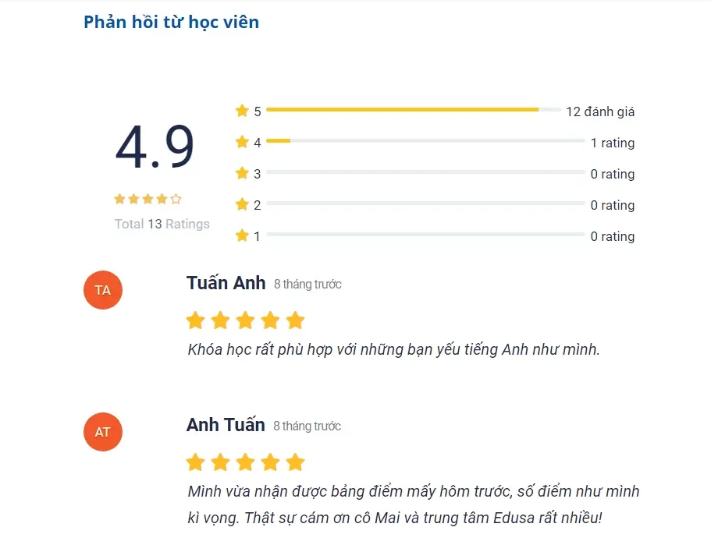Click the reviewer name Tuấn Anh

click(226, 283)
